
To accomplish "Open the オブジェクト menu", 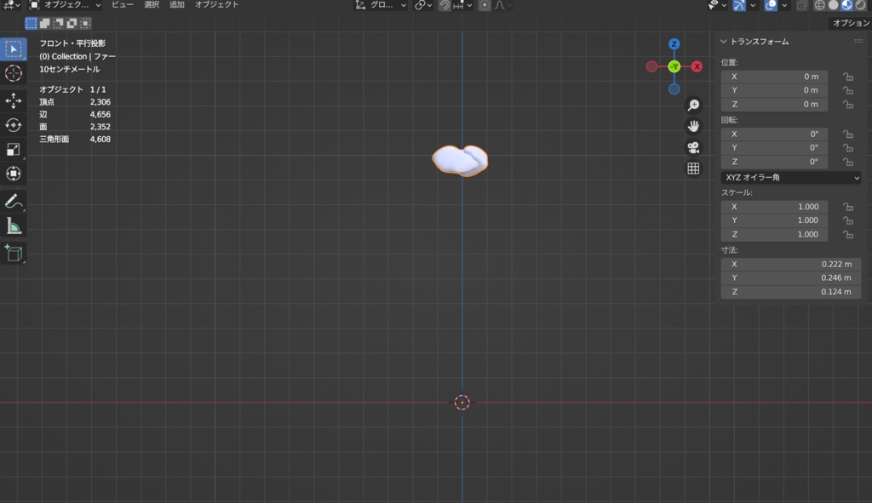I will 216,4.
